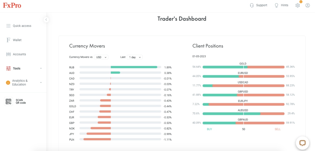Click the Support link
Screen dimensions: 315x151
pos(261,5)
